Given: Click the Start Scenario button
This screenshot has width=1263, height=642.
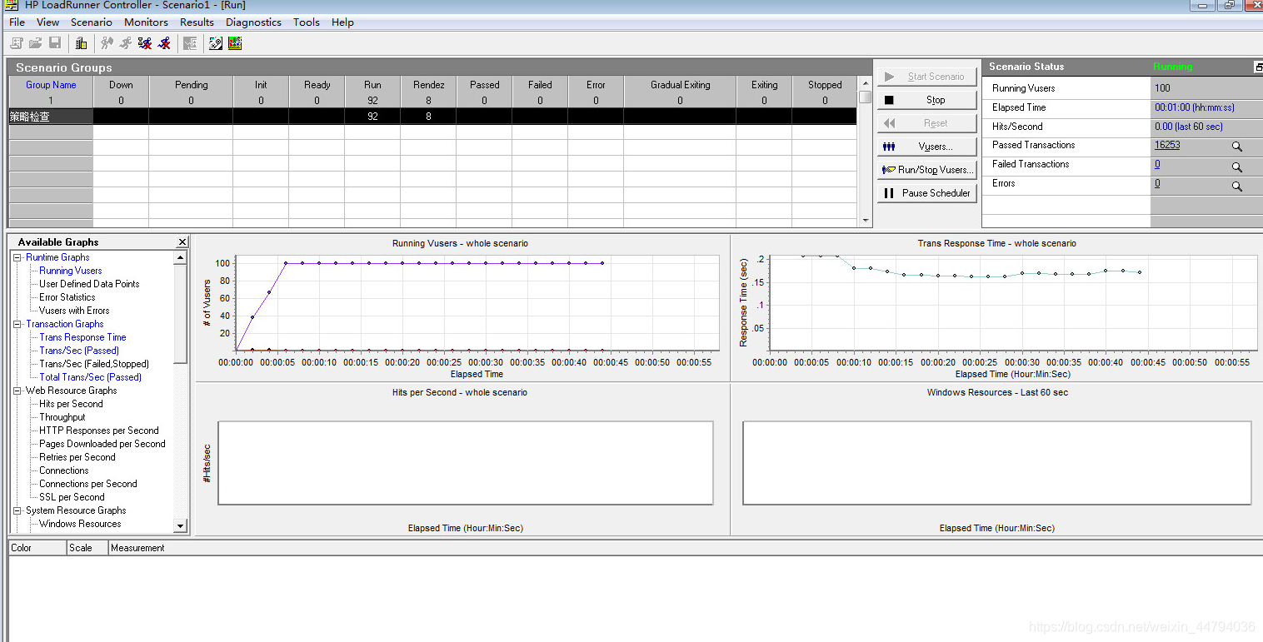Looking at the screenshot, I should [x=926, y=77].
